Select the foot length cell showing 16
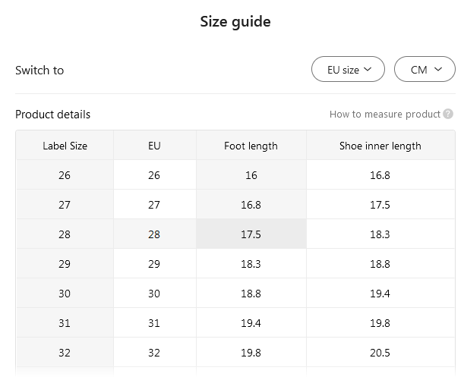Viewport: 464px width, 380px height. pyautogui.click(x=251, y=175)
